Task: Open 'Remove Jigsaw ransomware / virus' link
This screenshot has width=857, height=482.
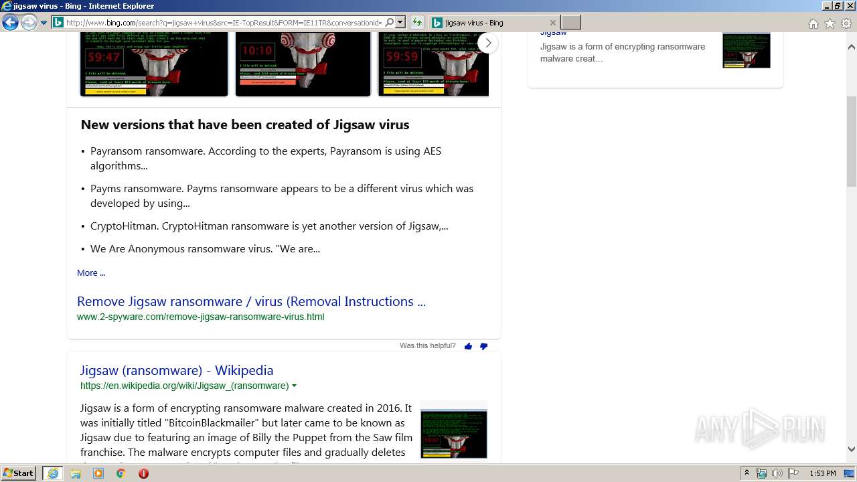Action: point(251,301)
